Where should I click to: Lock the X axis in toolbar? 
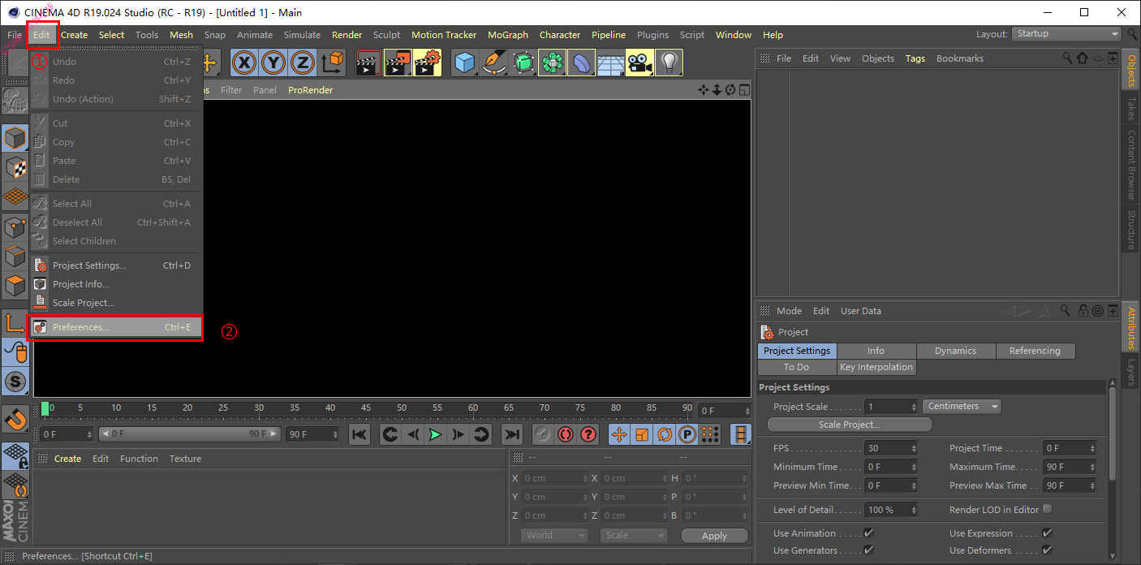click(244, 63)
